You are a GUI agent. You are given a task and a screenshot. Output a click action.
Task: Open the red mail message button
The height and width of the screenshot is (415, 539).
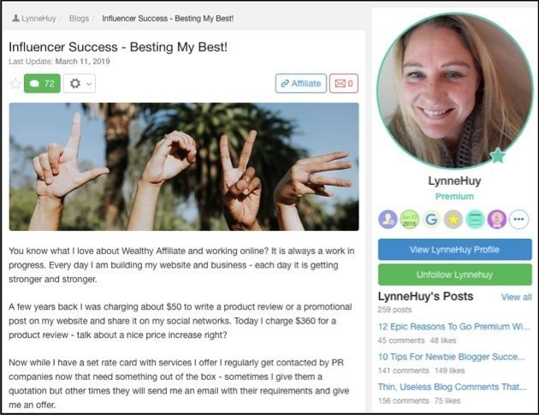(x=343, y=83)
